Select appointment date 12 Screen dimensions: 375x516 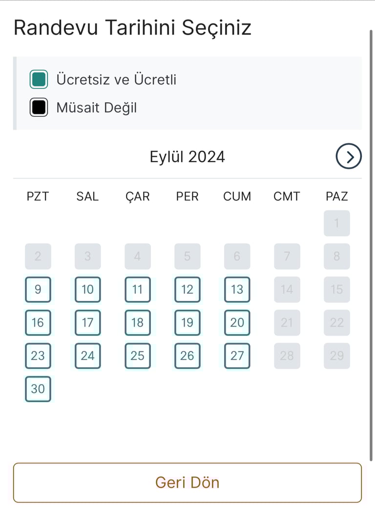(x=187, y=289)
